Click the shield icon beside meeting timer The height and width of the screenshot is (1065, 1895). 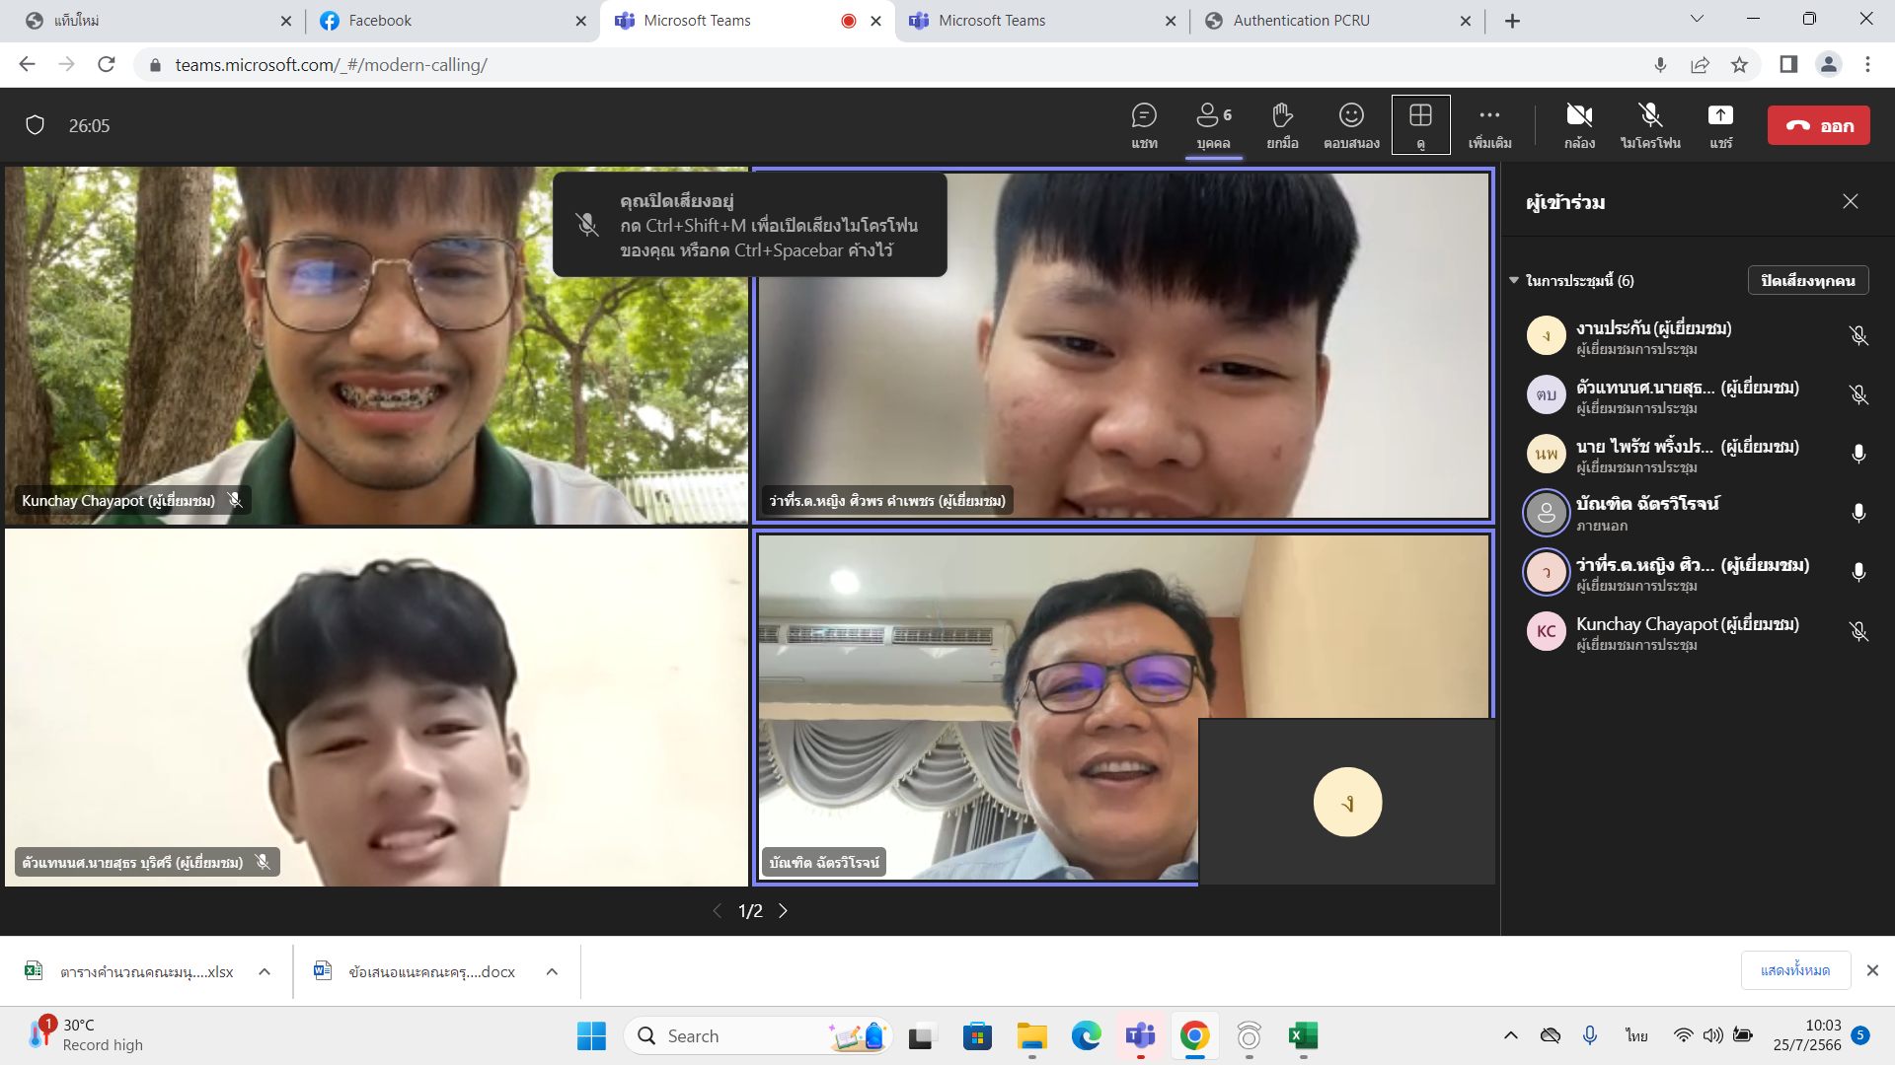click(x=36, y=125)
